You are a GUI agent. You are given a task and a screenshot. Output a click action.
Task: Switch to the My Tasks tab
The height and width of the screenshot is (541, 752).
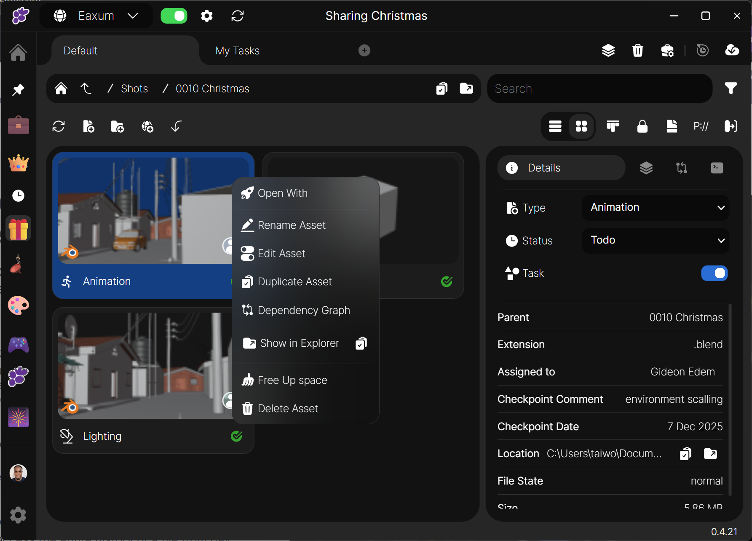click(237, 51)
